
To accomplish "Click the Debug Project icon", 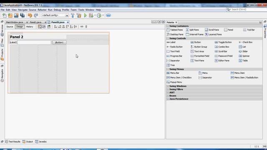I will [91, 15].
